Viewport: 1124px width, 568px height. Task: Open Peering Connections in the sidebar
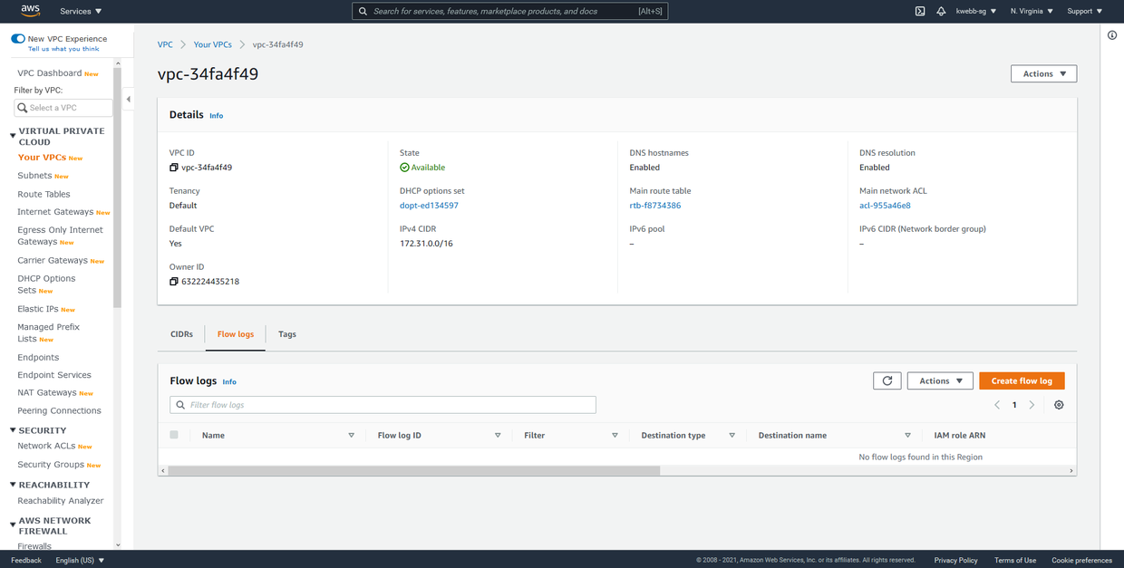(x=59, y=410)
